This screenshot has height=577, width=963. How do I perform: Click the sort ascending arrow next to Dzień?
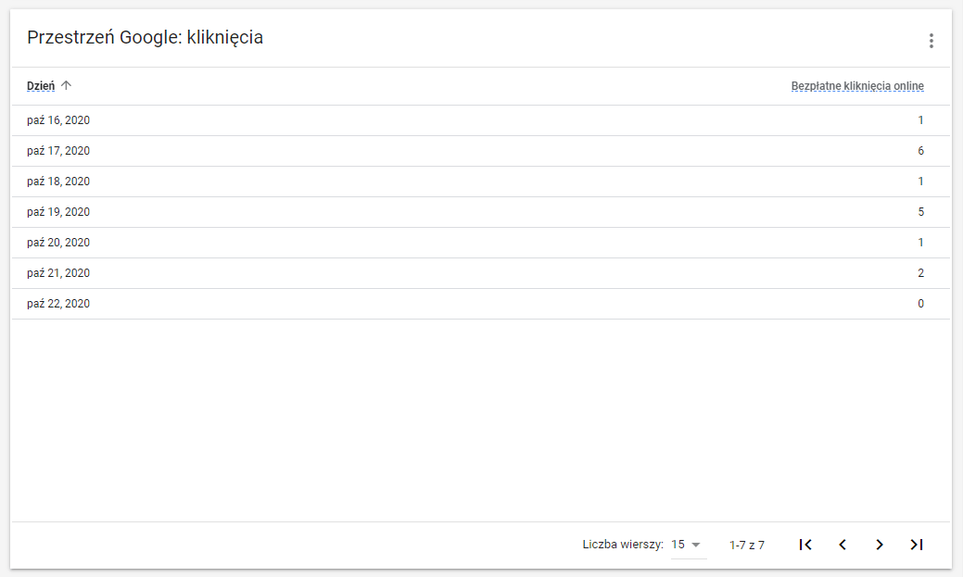click(66, 86)
